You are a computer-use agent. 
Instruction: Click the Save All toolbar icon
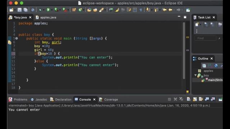coord(26,10)
